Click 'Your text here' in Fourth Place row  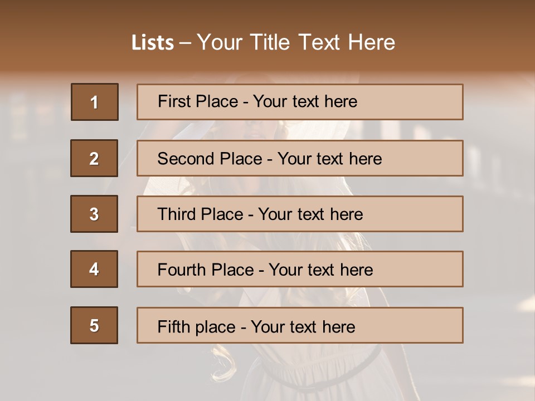(x=321, y=270)
